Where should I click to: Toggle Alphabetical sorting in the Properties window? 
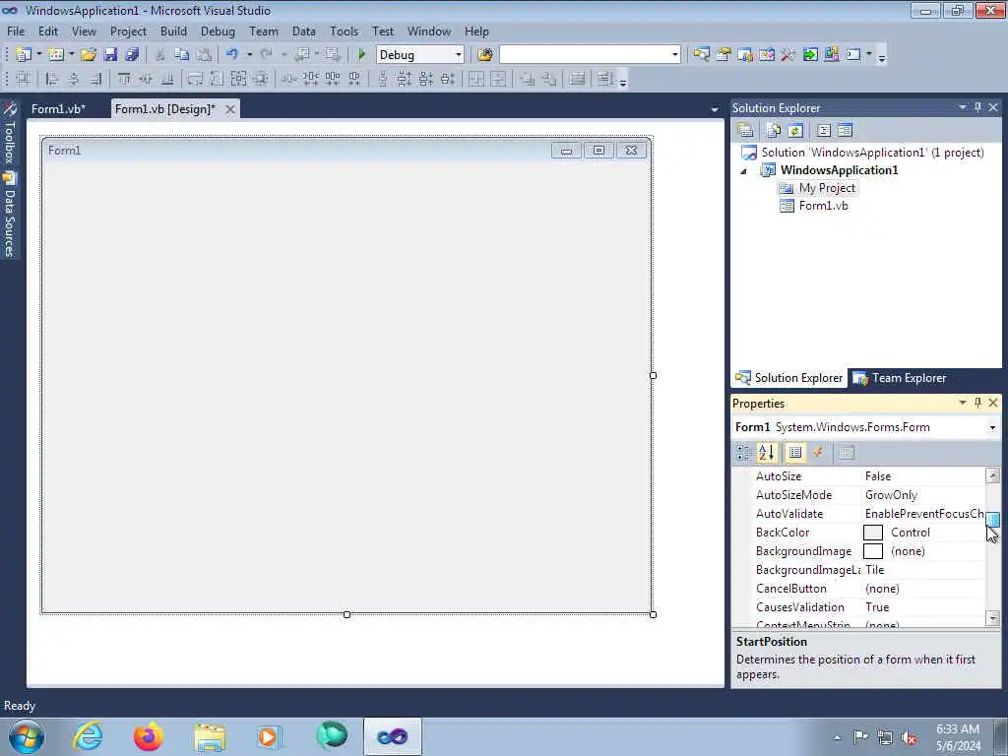(766, 453)
